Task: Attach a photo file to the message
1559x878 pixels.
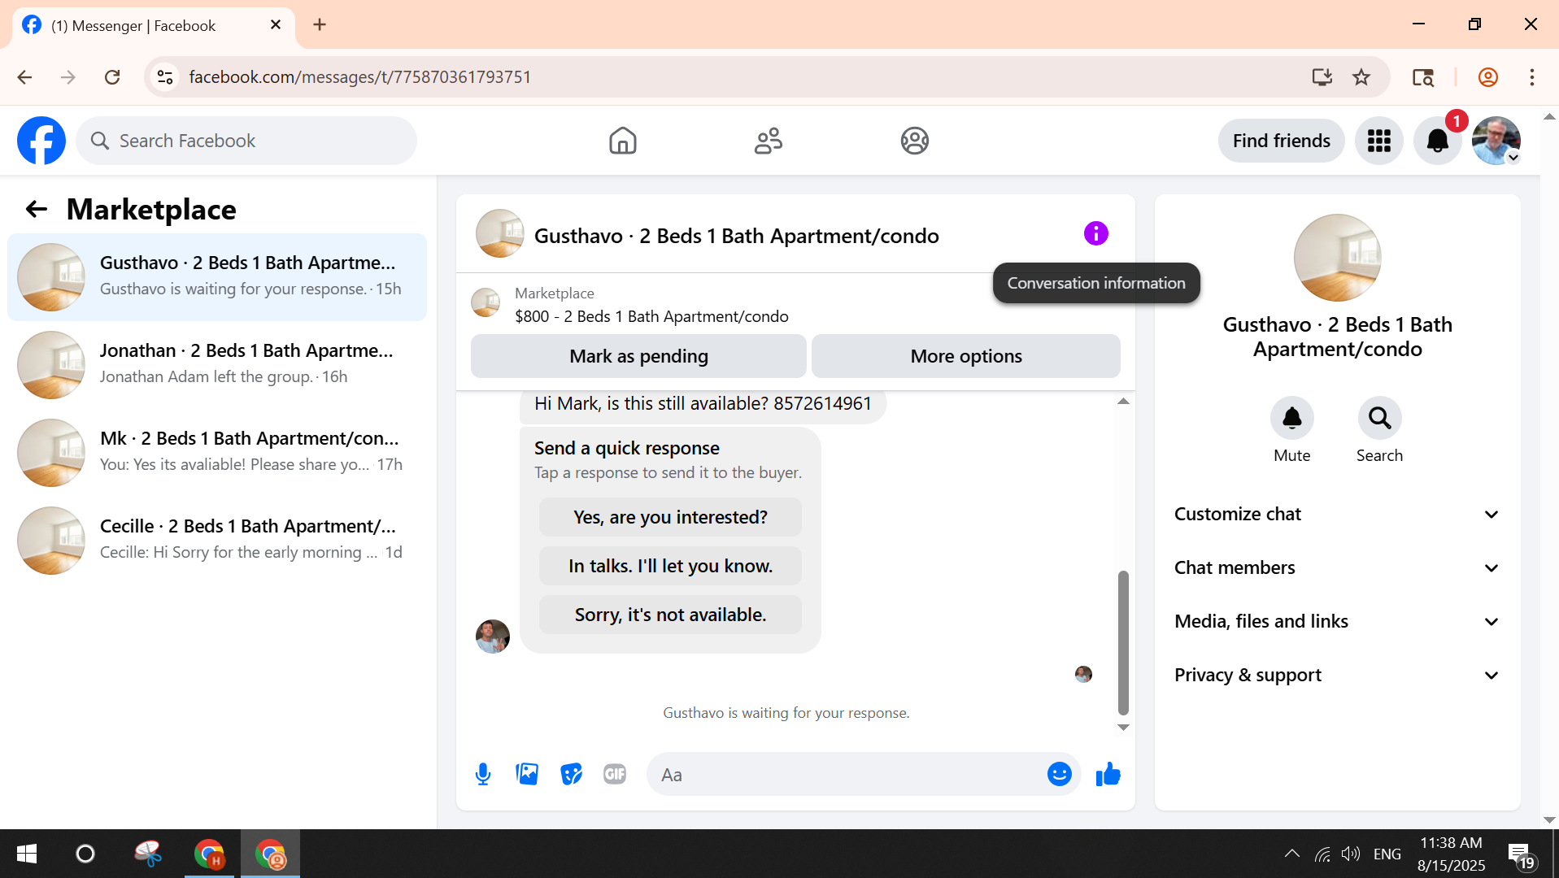Action: pyautogui.click(x=527, y=775)
